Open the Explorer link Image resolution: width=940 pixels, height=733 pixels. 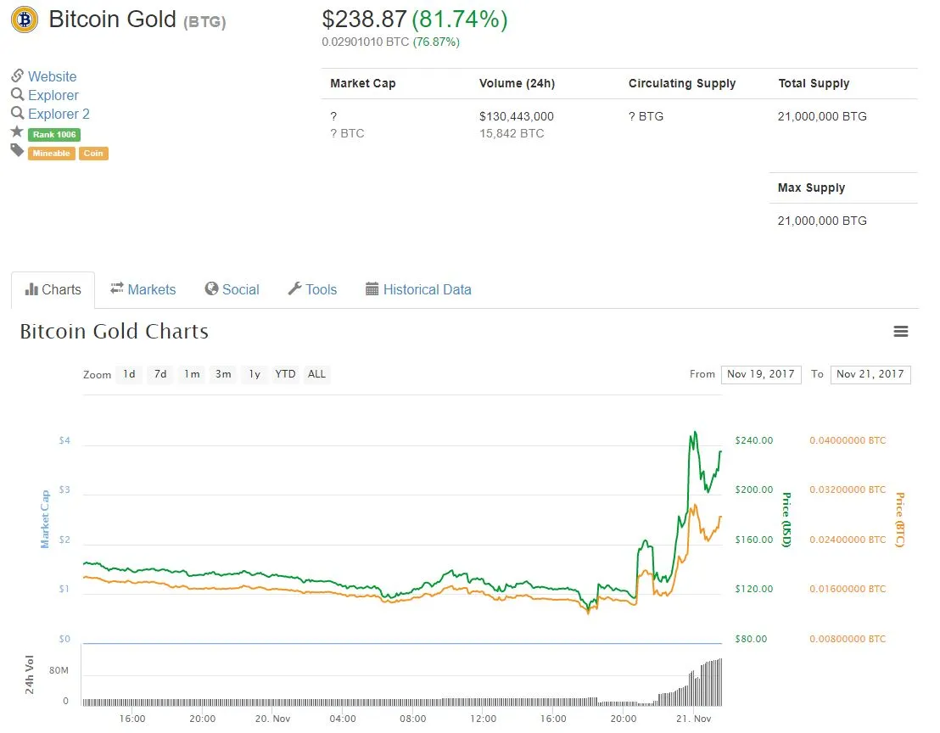[53, 95]
